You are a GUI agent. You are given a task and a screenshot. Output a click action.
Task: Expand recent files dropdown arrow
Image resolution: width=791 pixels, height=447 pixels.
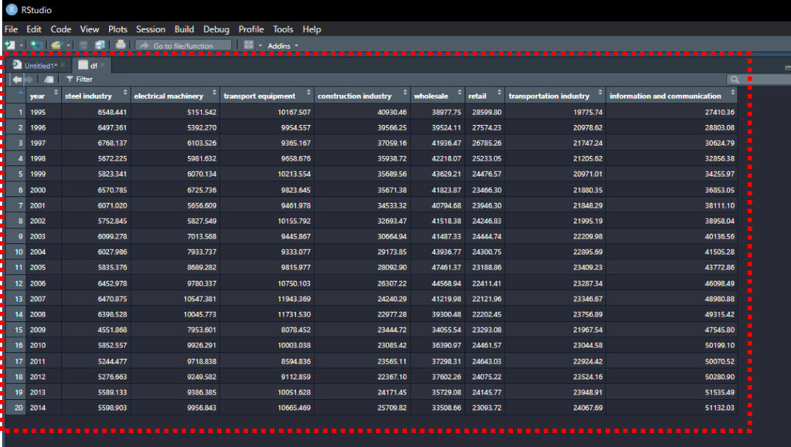tap(69, 46)
